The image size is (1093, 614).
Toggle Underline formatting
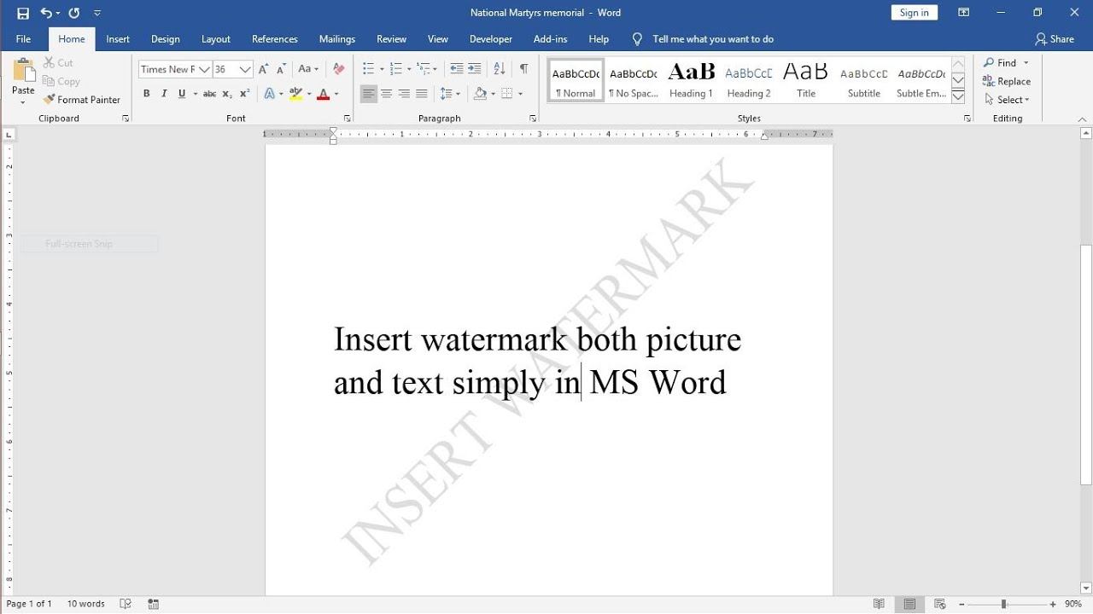(x=182, y=94)
